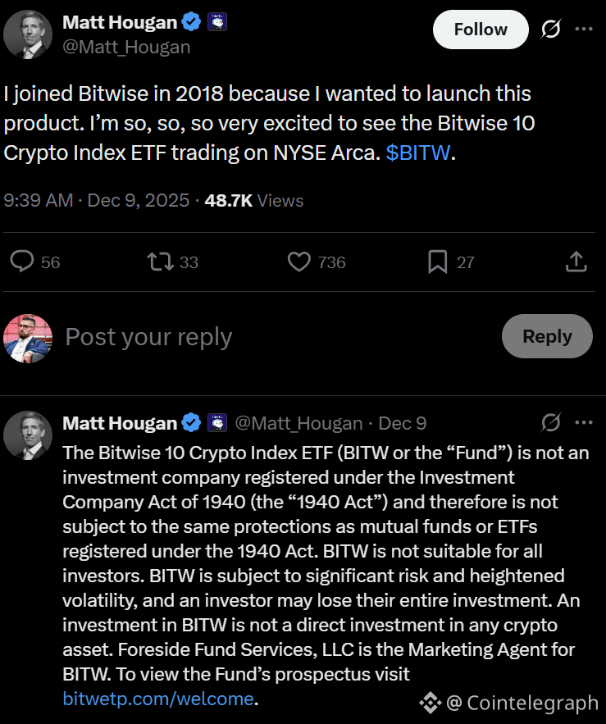Click the 48.7K Views count
Screen dimensions: 606x724
tap(253, 201)
